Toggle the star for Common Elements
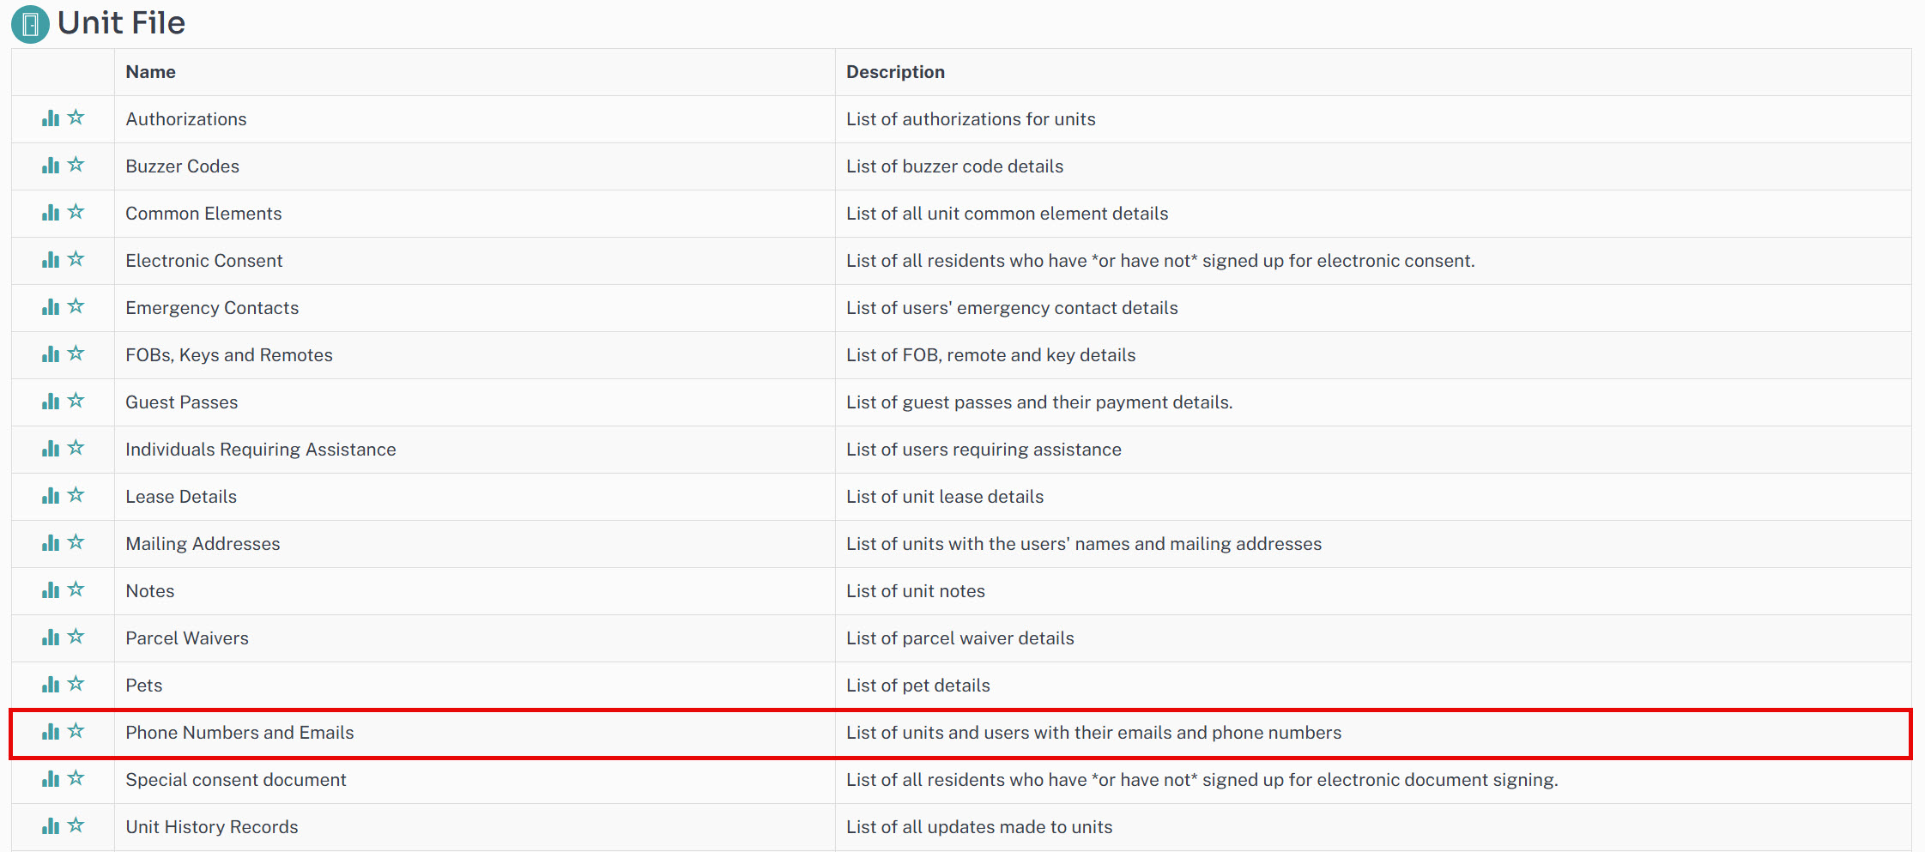This screenshot has width=1925, height=852. [x=76, y=212]
